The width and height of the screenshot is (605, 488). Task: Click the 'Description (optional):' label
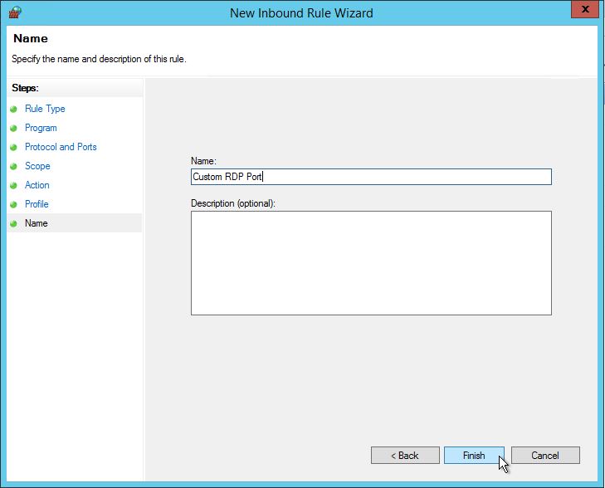(233, 203)
